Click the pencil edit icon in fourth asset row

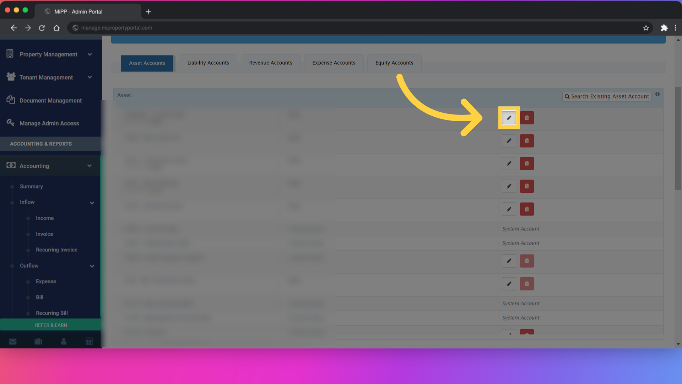tap(509, 186)
